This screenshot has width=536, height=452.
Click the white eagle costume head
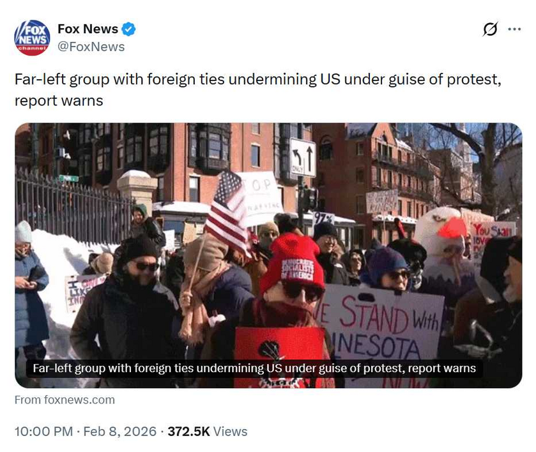pos(441,231)
